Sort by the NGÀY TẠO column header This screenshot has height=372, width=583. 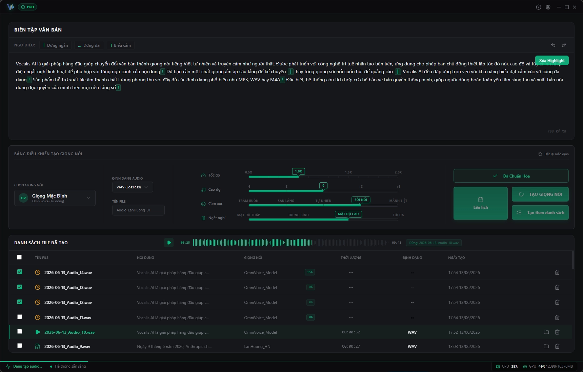[x=457, y=258]
